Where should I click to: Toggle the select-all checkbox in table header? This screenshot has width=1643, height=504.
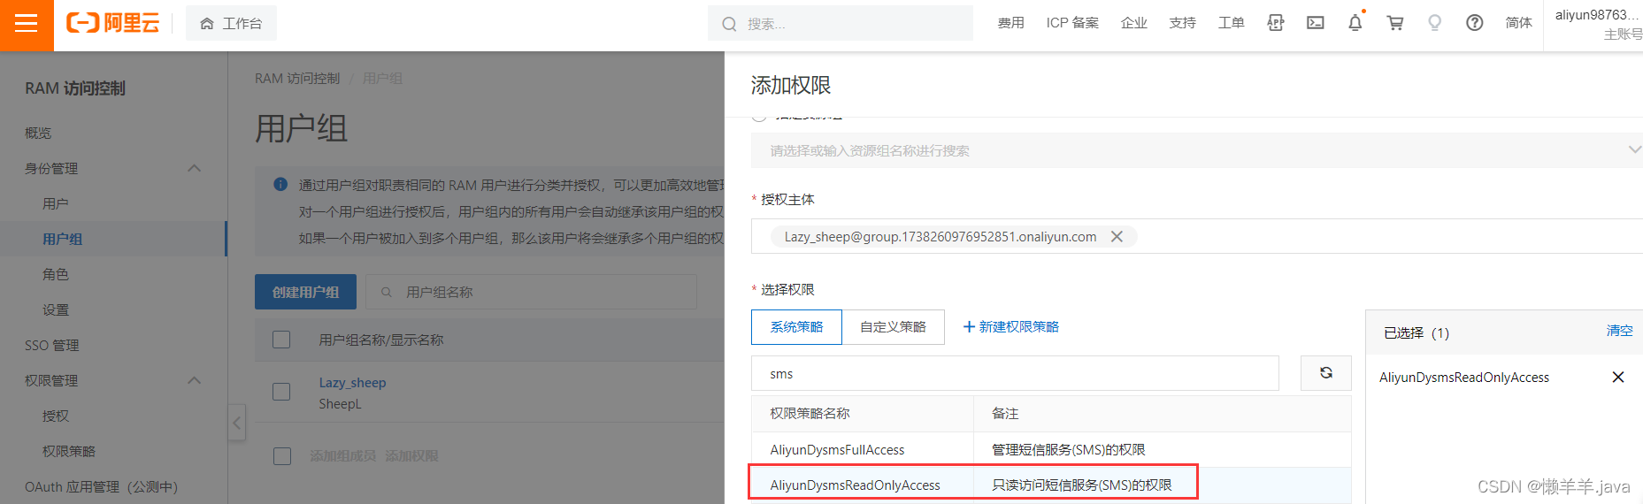click(x=281, y=340)
